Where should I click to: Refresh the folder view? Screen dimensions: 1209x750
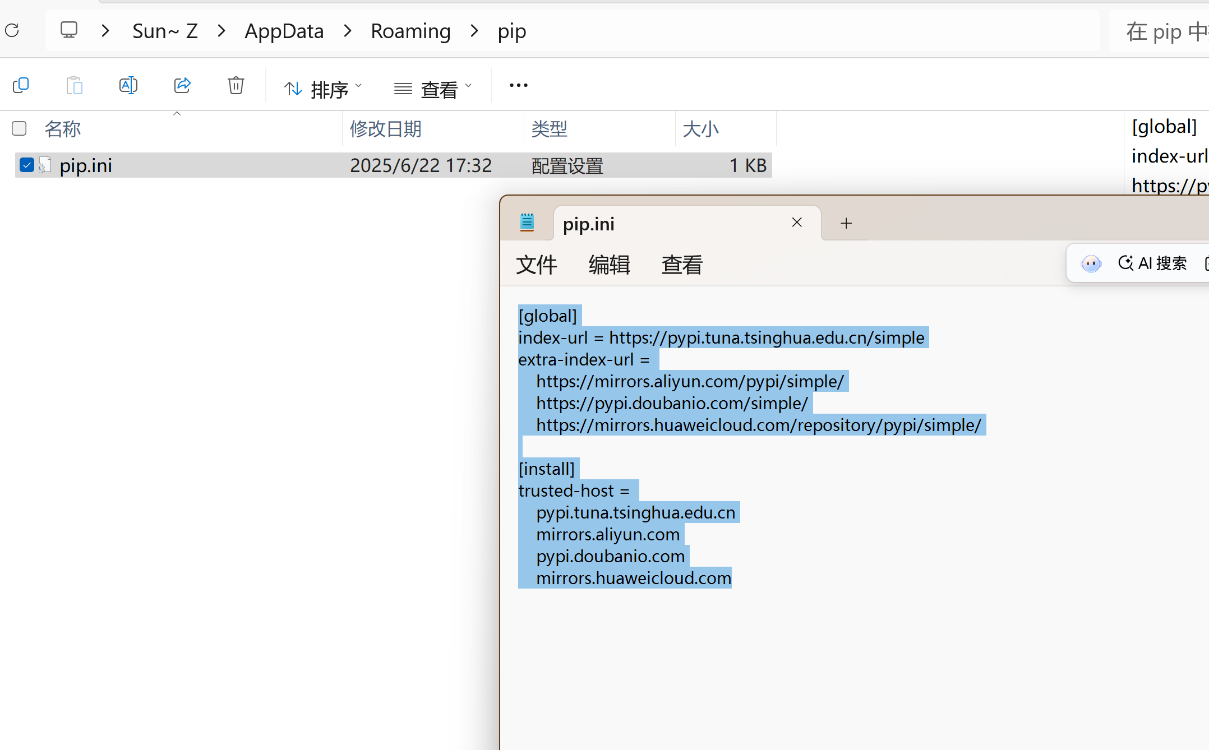[12, 30]
